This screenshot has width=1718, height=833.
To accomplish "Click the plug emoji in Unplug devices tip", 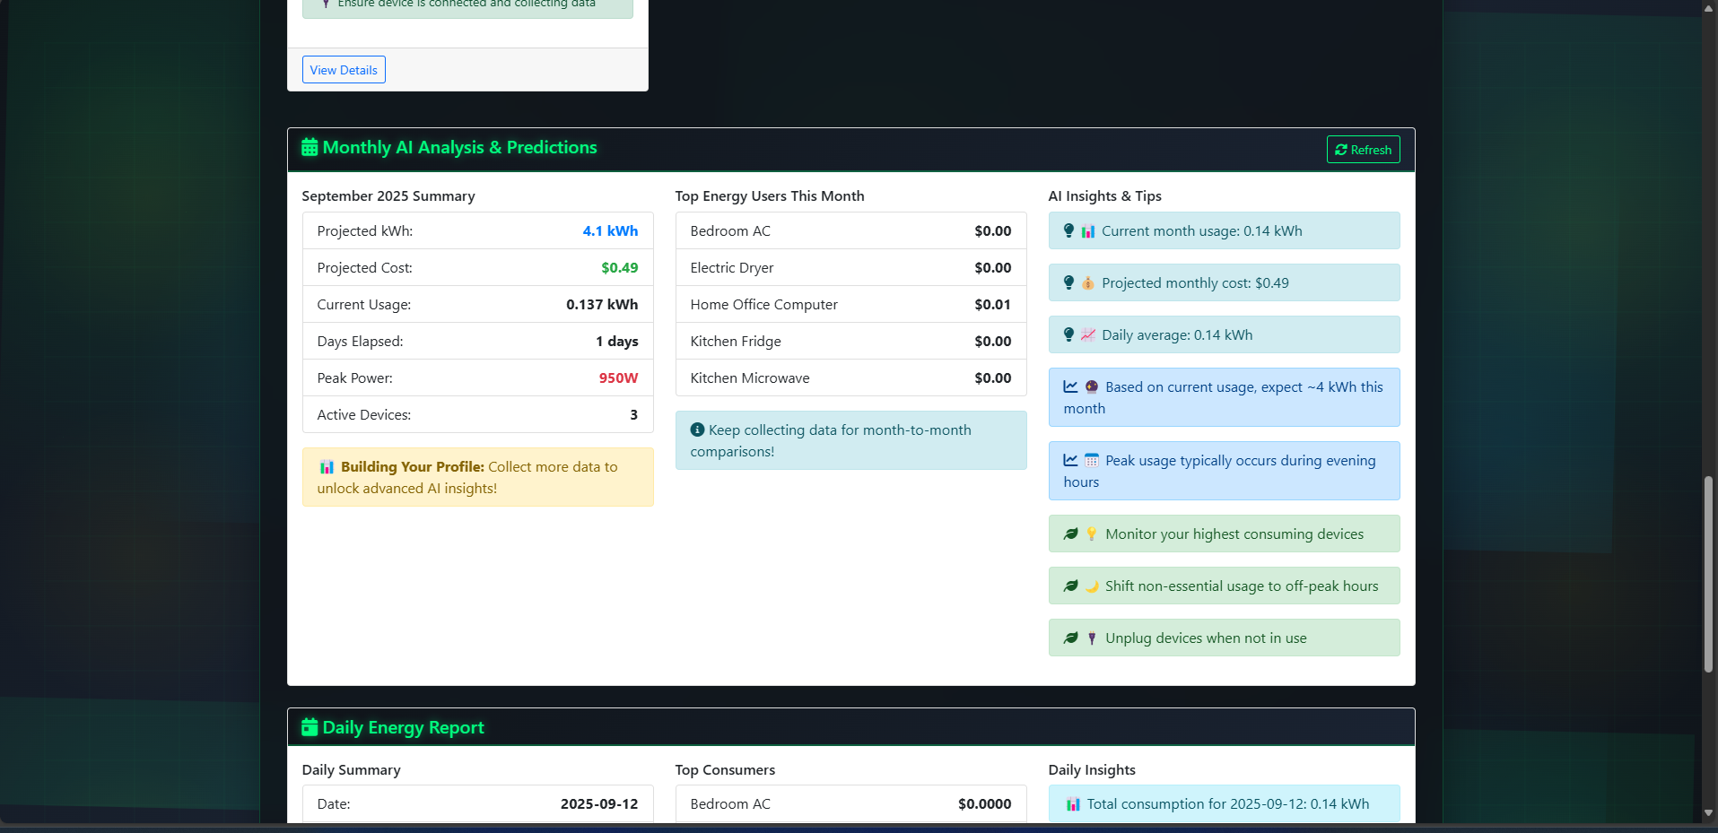I will point(1091,638).
